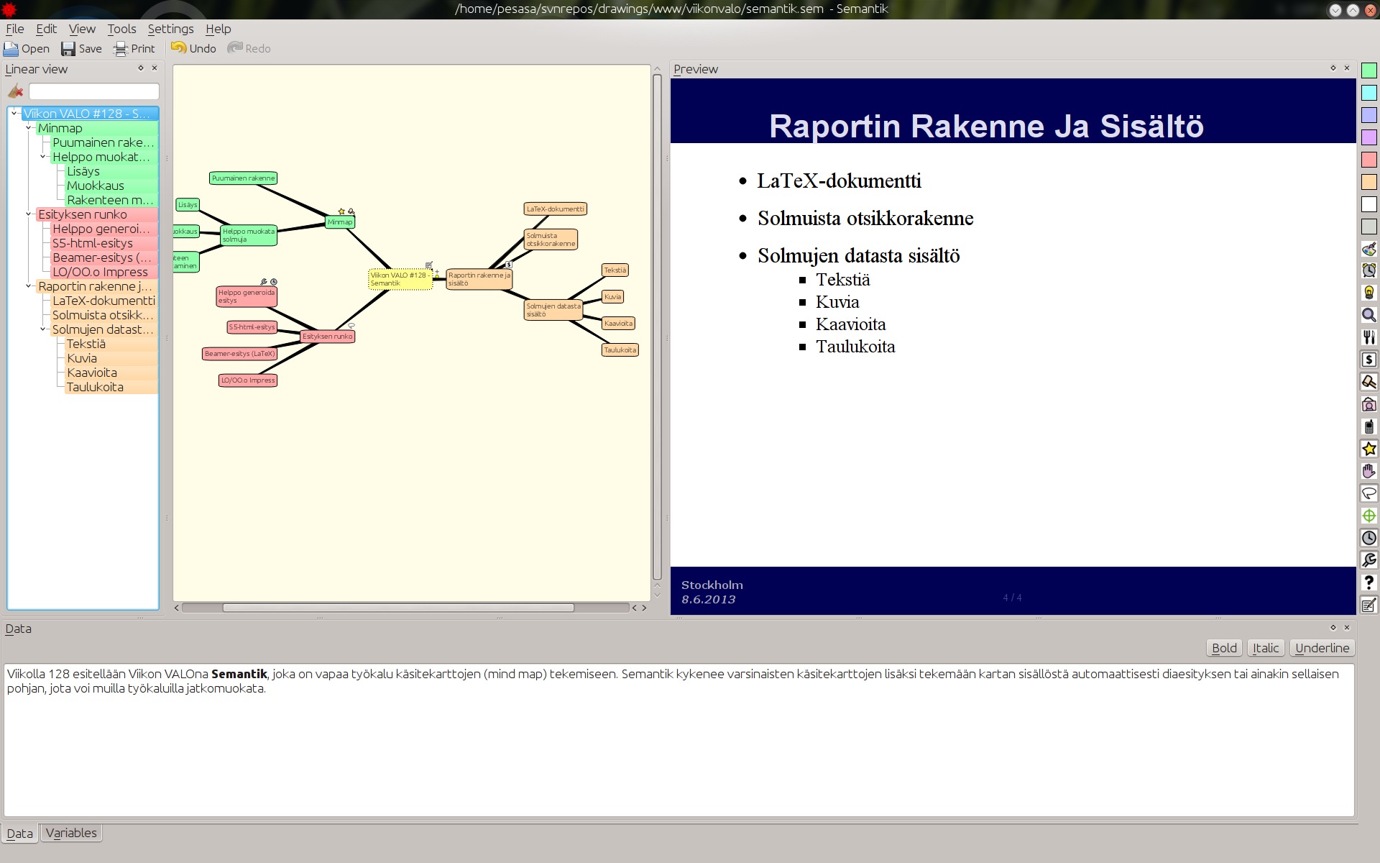1380x863 pixels.
Task: Clear the Linear view filter with the broom icon
Action: point(16,91)
